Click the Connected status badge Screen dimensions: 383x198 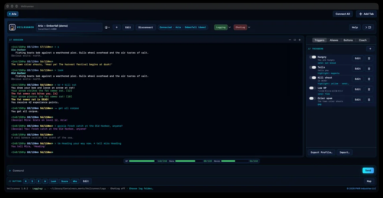[183, 27]
